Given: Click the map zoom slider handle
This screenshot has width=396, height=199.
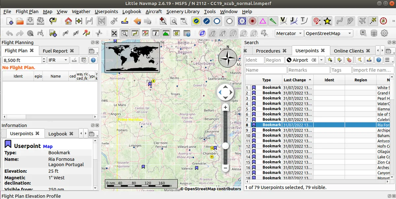Looking at the screenshot, I should (226, 146).
